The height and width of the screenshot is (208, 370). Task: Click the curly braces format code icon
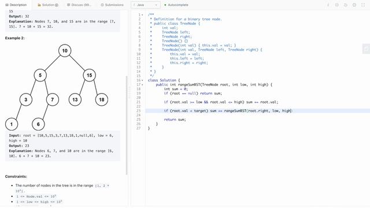coord(337,5)
